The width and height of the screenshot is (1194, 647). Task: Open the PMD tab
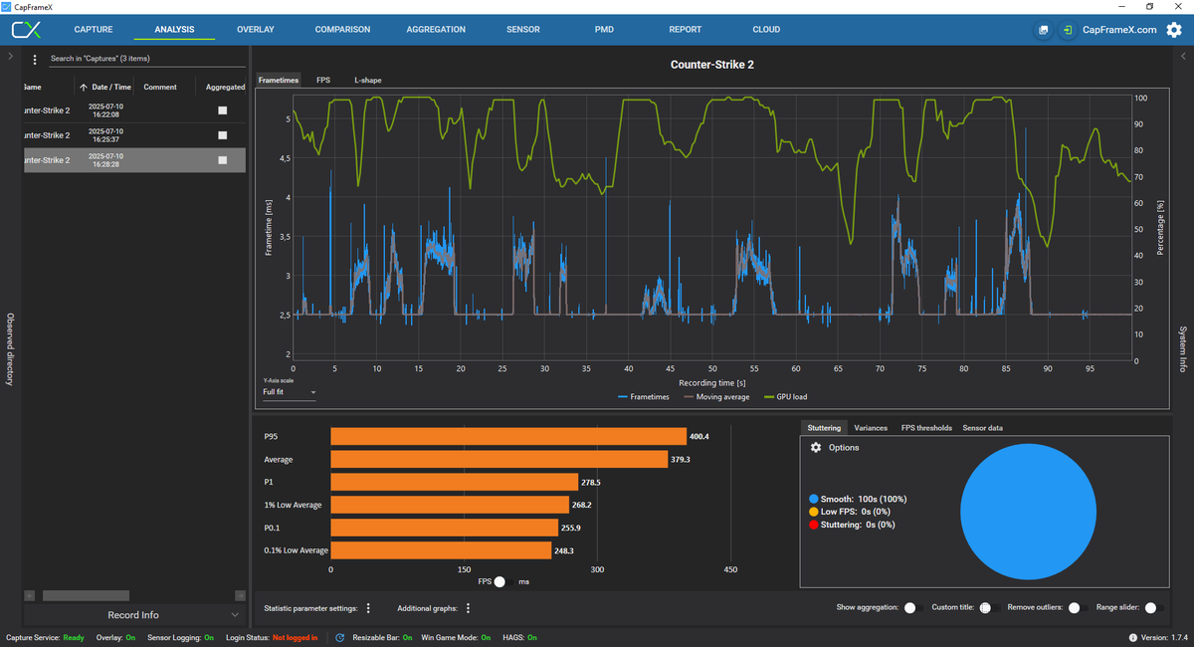[604, 30]
